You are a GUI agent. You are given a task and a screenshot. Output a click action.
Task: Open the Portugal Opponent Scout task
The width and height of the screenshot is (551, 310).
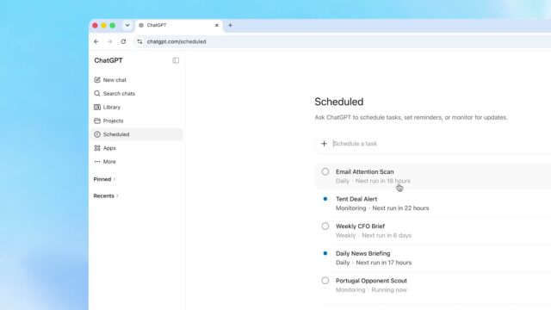433,285
